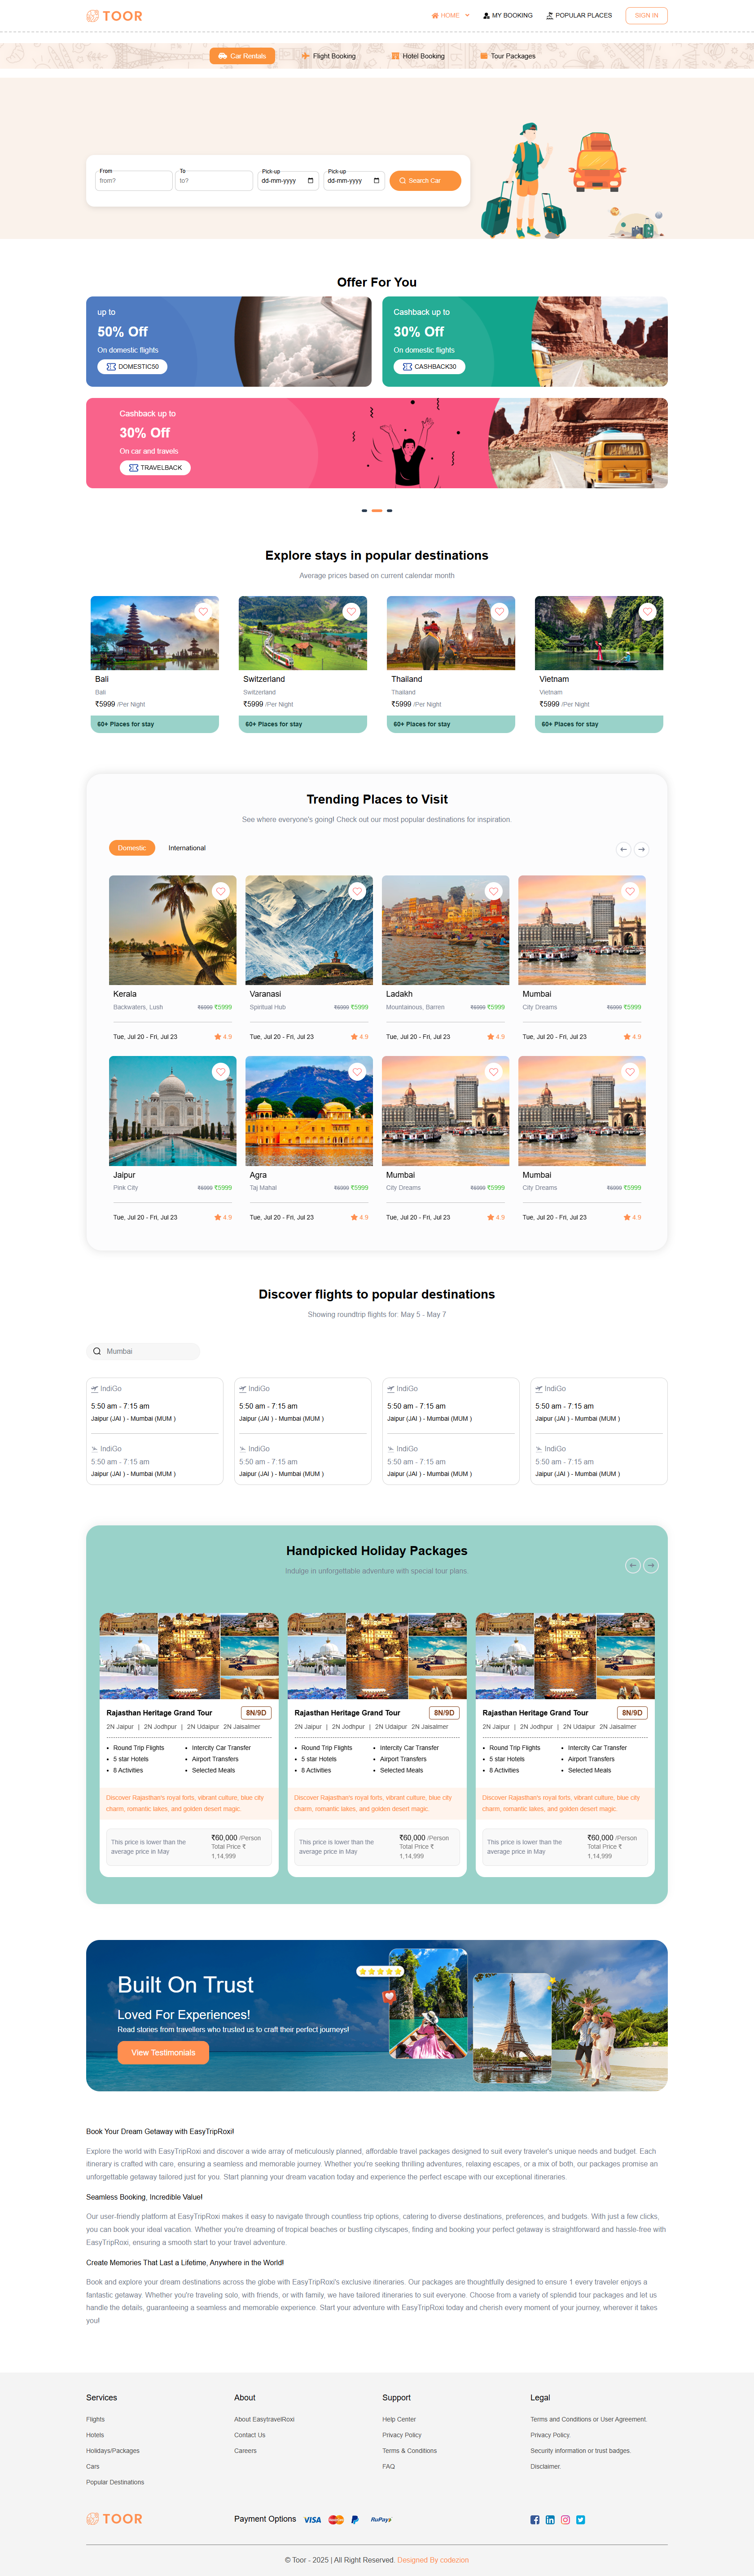This screenshot has width=754, height=2576.
Task: Click the airplane icon on Flight Booking tab
Action: [306, 56]
